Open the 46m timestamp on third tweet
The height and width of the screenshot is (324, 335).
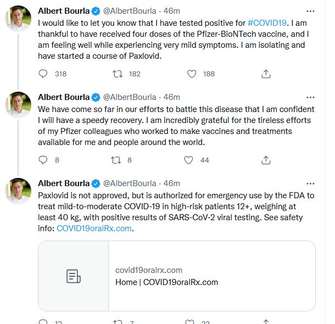click(x=172, y=183)
